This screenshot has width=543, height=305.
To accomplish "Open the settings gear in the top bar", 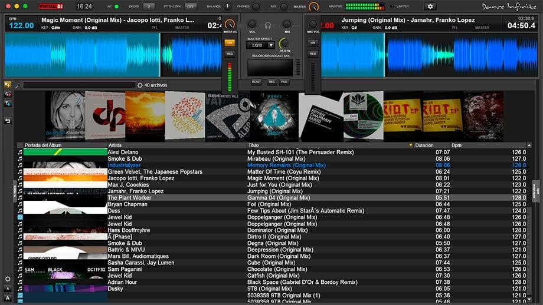I will (x=430, y=6).
